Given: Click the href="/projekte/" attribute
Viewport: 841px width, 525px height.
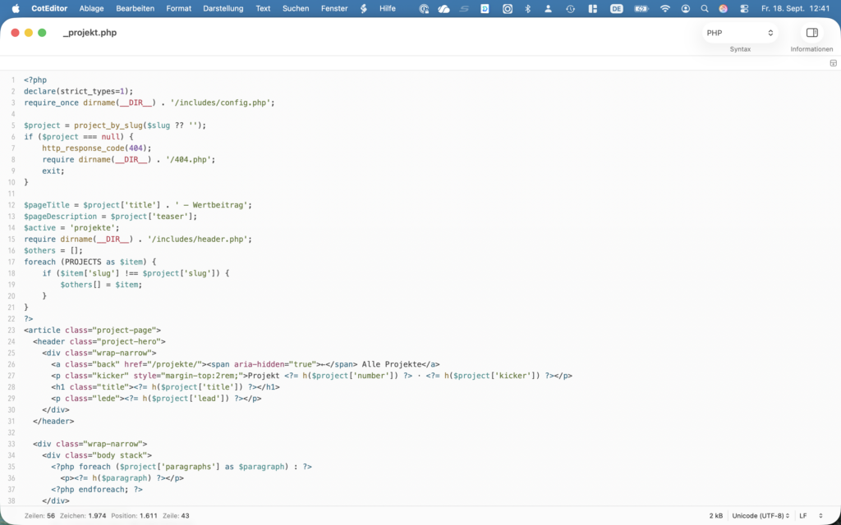Looking at the screenshot, I should point(165,365).
